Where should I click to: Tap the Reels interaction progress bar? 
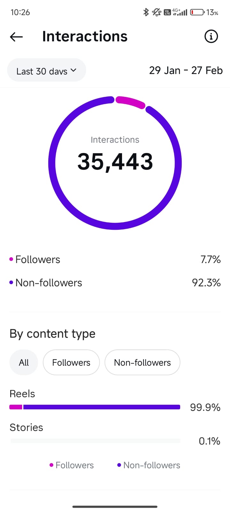tap(95, 407)
